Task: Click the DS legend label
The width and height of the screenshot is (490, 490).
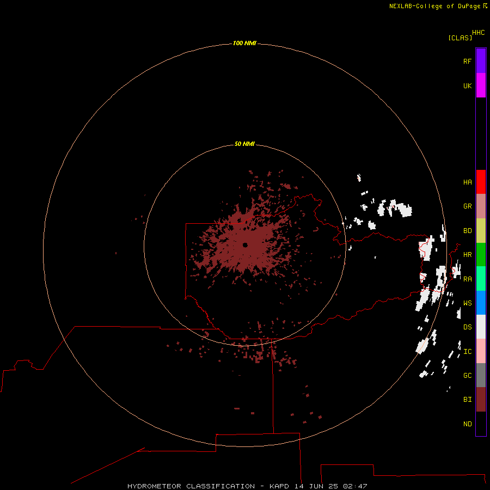Action: (x=467, y=327)
